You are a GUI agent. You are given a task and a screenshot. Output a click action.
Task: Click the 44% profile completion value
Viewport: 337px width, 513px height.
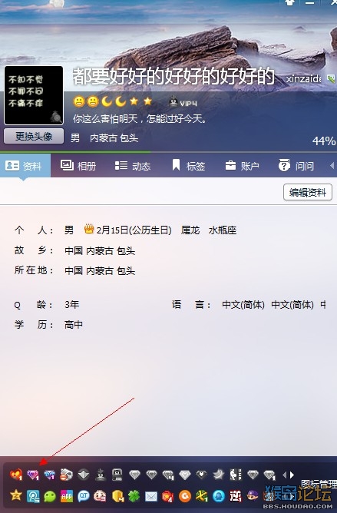point(324,141)
